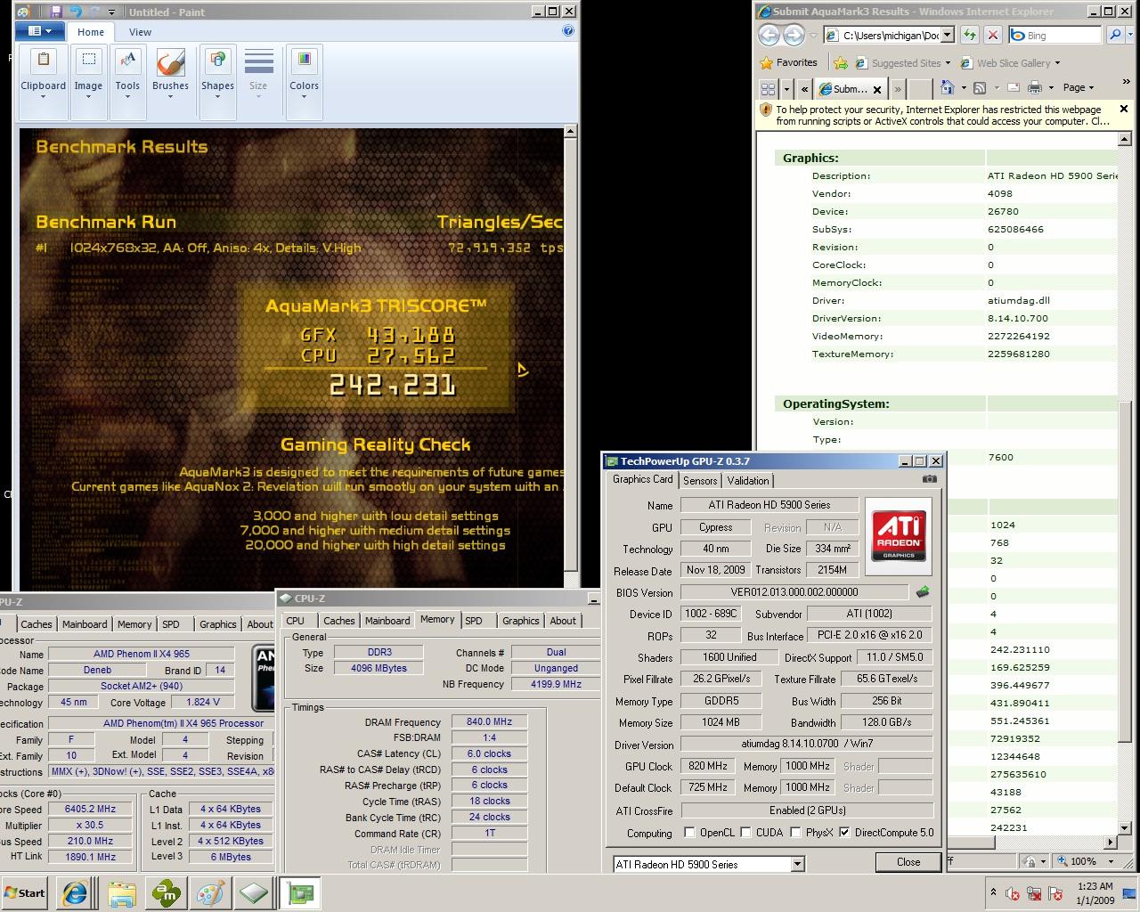Open the Favorites star button
The width and height of the screenshot is (1140, 912).
(x=789, y=62)
